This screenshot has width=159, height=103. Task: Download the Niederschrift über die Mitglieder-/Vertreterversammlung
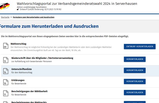(x=135, y=59)
